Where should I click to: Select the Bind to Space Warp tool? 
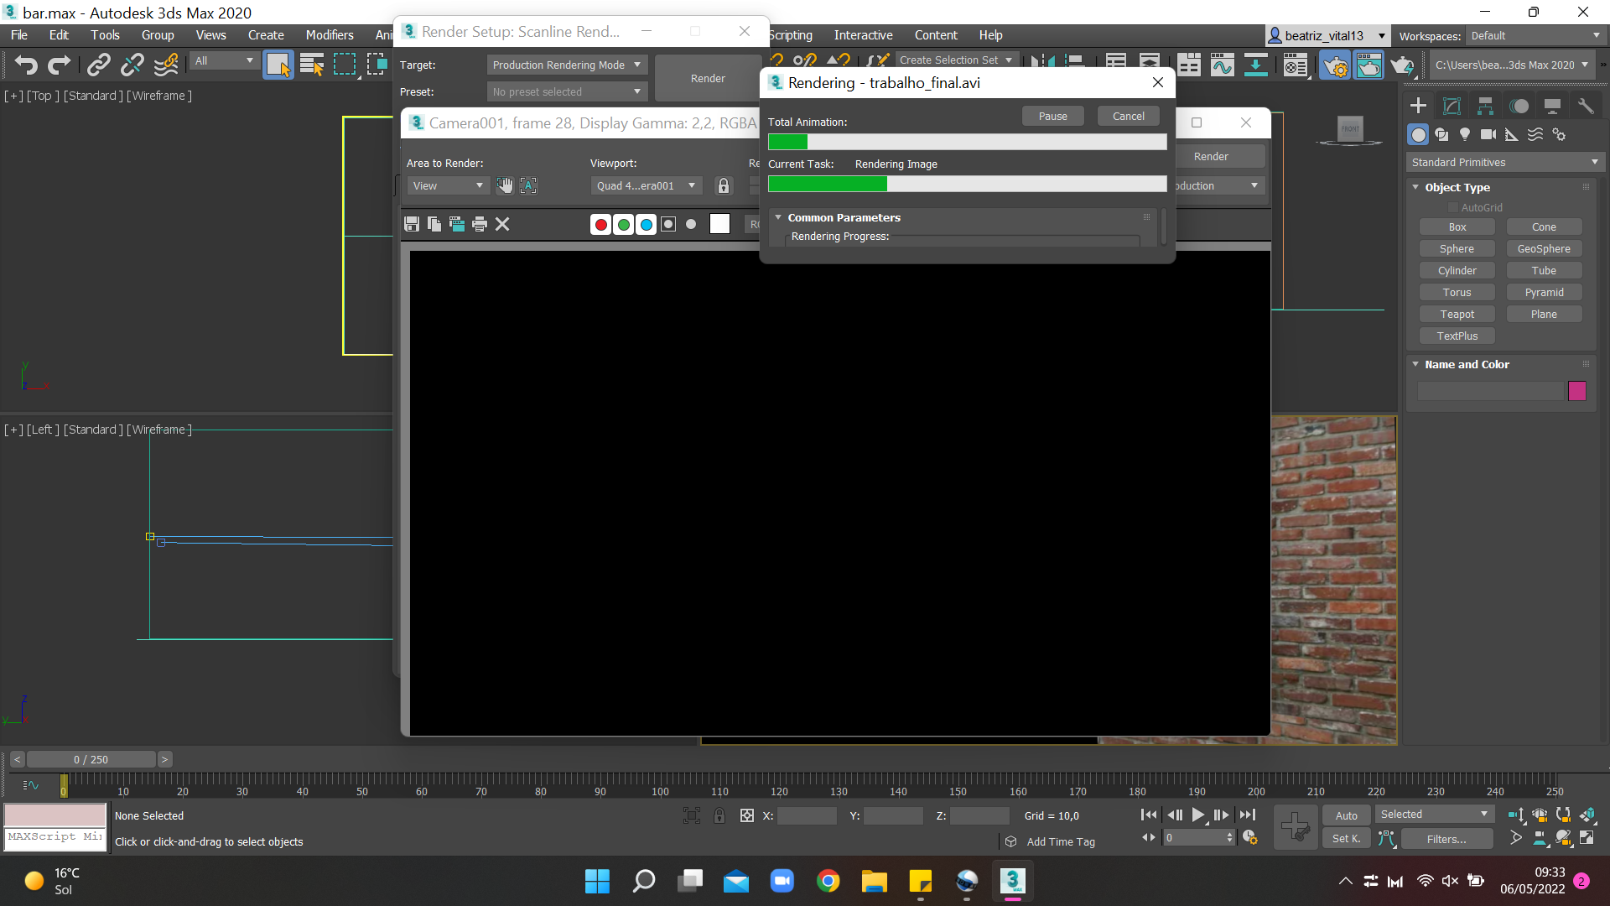click(x=166, y=65)
